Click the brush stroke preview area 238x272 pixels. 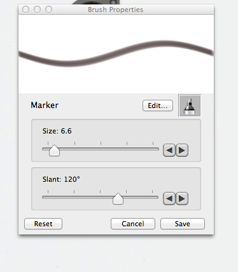(116, 54)
